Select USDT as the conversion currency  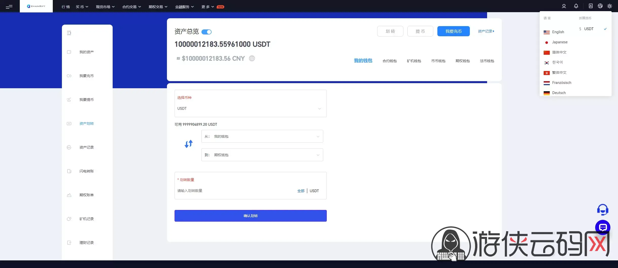(x=589, y=29)
